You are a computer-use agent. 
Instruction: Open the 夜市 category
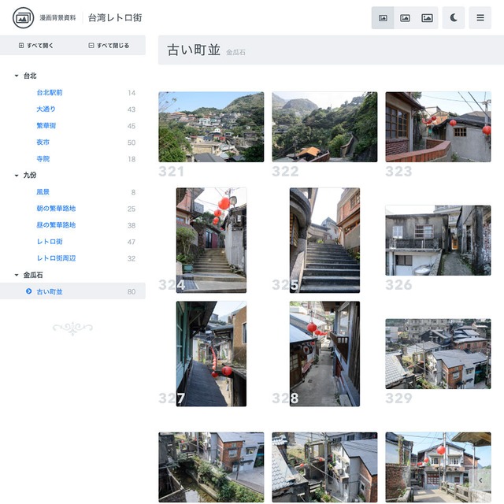coord(43,143)
